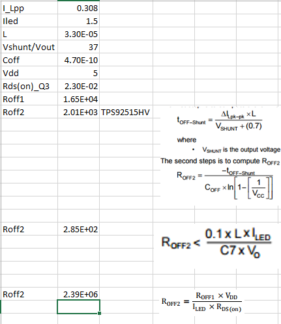Select the Vdd label cell
This screenshot has height=324, width=281.
click(29, 73)
